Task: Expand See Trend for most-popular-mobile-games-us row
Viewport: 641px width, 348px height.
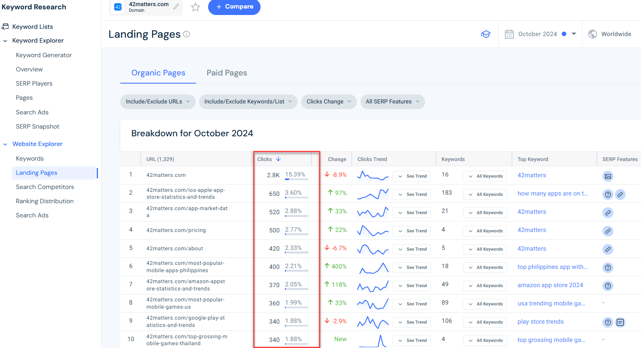Action: pyautogui.click(x=412, y=304)
